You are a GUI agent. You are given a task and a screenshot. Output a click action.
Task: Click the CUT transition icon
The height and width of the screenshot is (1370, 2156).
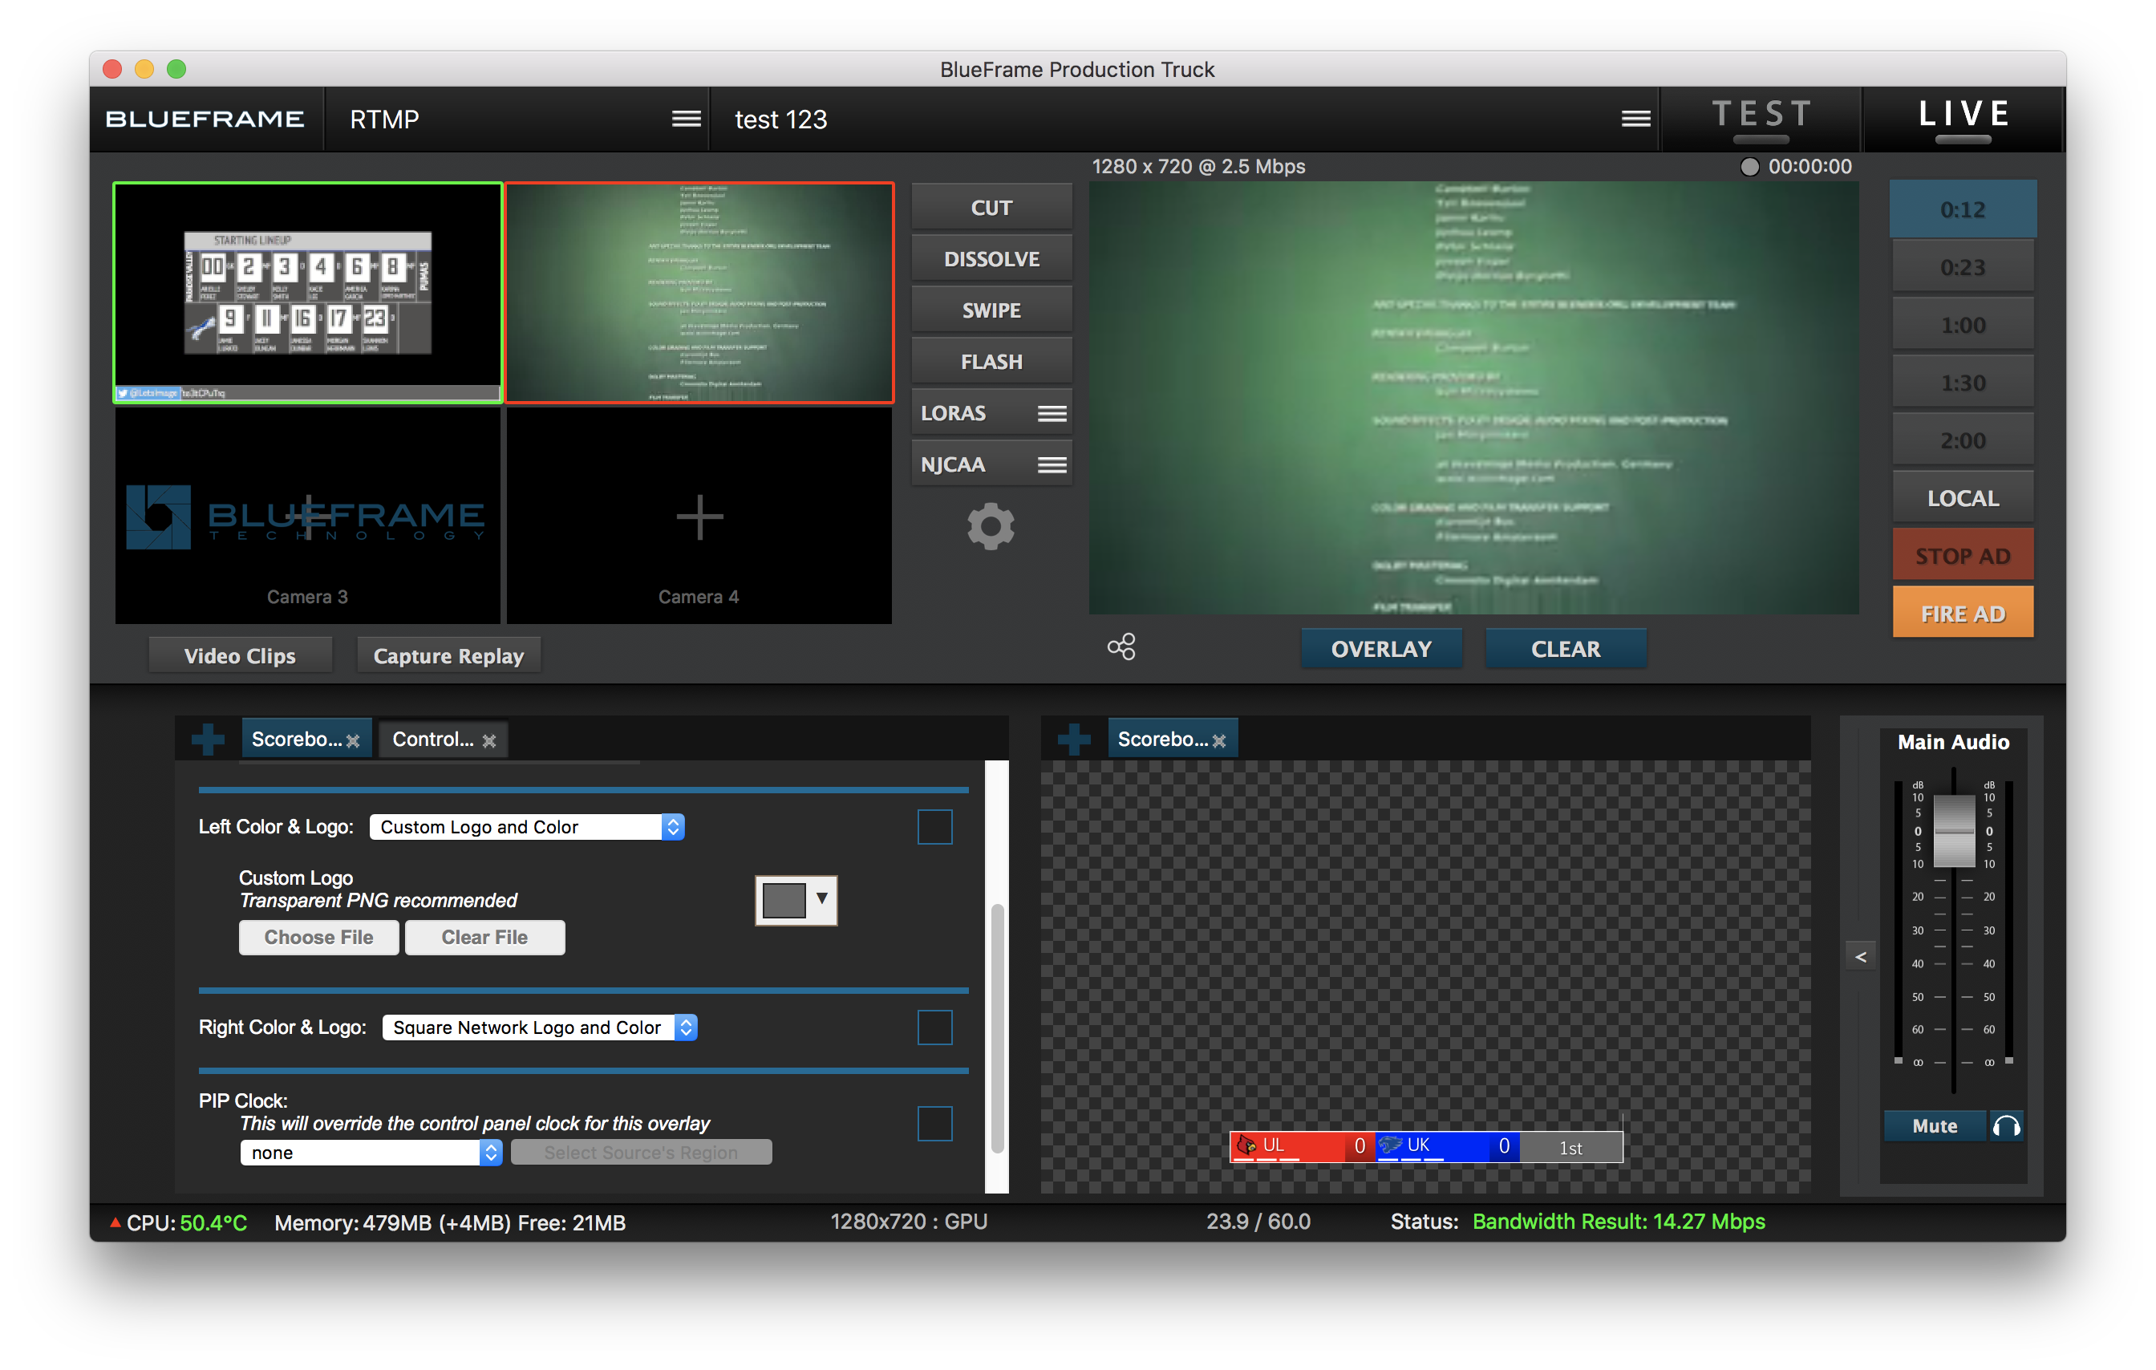990,208
